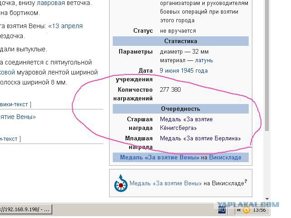Click the 13:56 system clock
The height and width of the screenshot is (218, 291).
pos(259,210)
